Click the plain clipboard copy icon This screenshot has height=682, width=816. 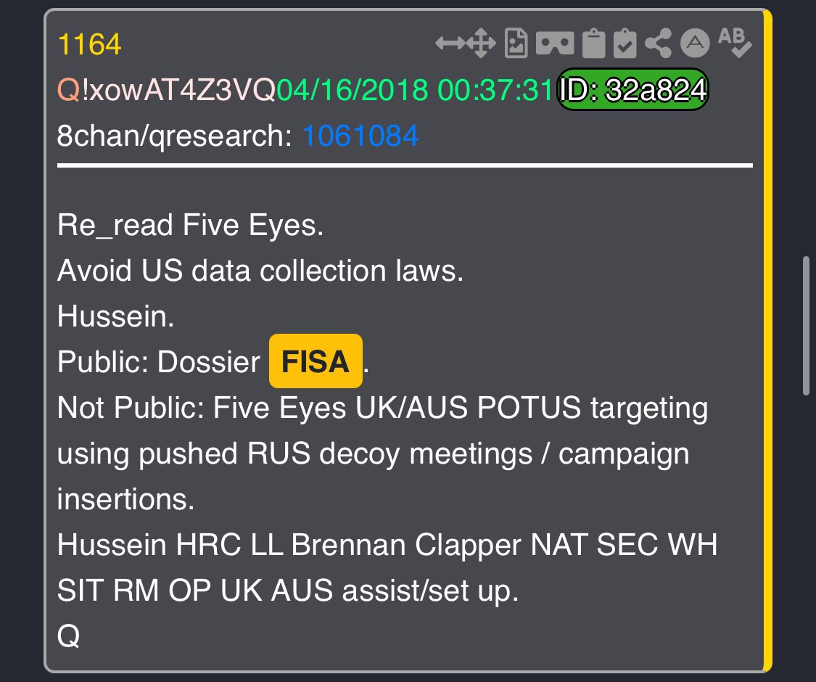[x=594, y=44]
